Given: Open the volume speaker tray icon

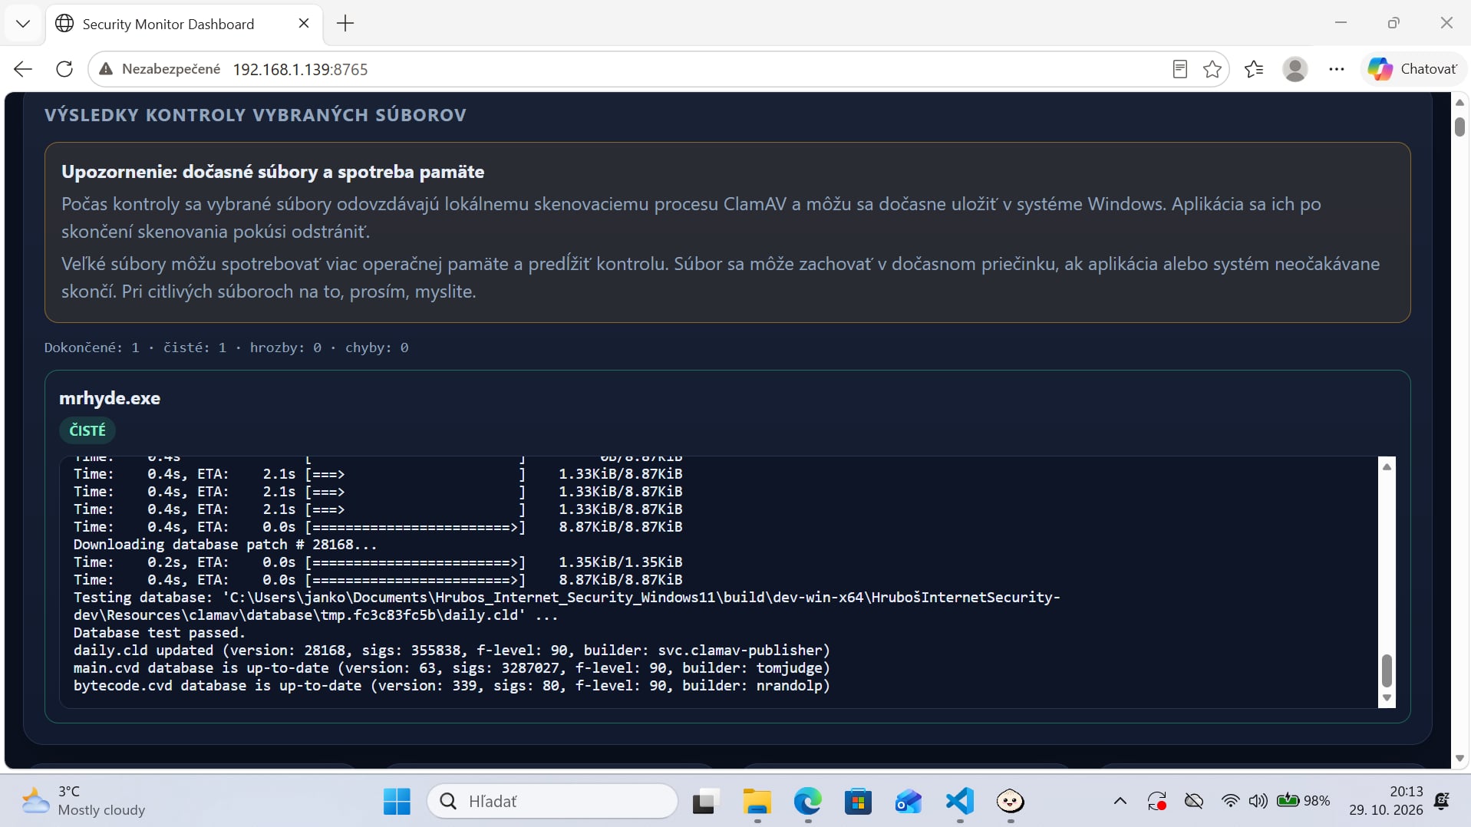Looking at the screenshot, I should pyautogui.click(x=1258, y=802).
